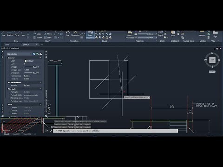Click the Linetype scale value field
Viewport: 223px width, 167px height.
[33, 70]
